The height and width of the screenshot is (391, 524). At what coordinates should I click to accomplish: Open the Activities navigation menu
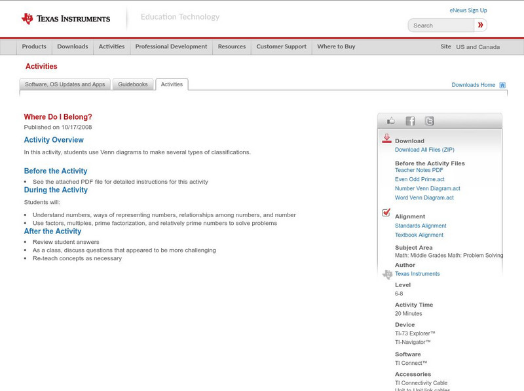pyautogui.click(x=111, y=46)
